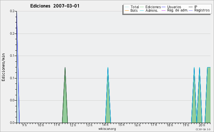Viewport: 214px width, 132px height.
Task: Select the Ediciones legend label
Action: pyautogui.click(x=153, y=7)
